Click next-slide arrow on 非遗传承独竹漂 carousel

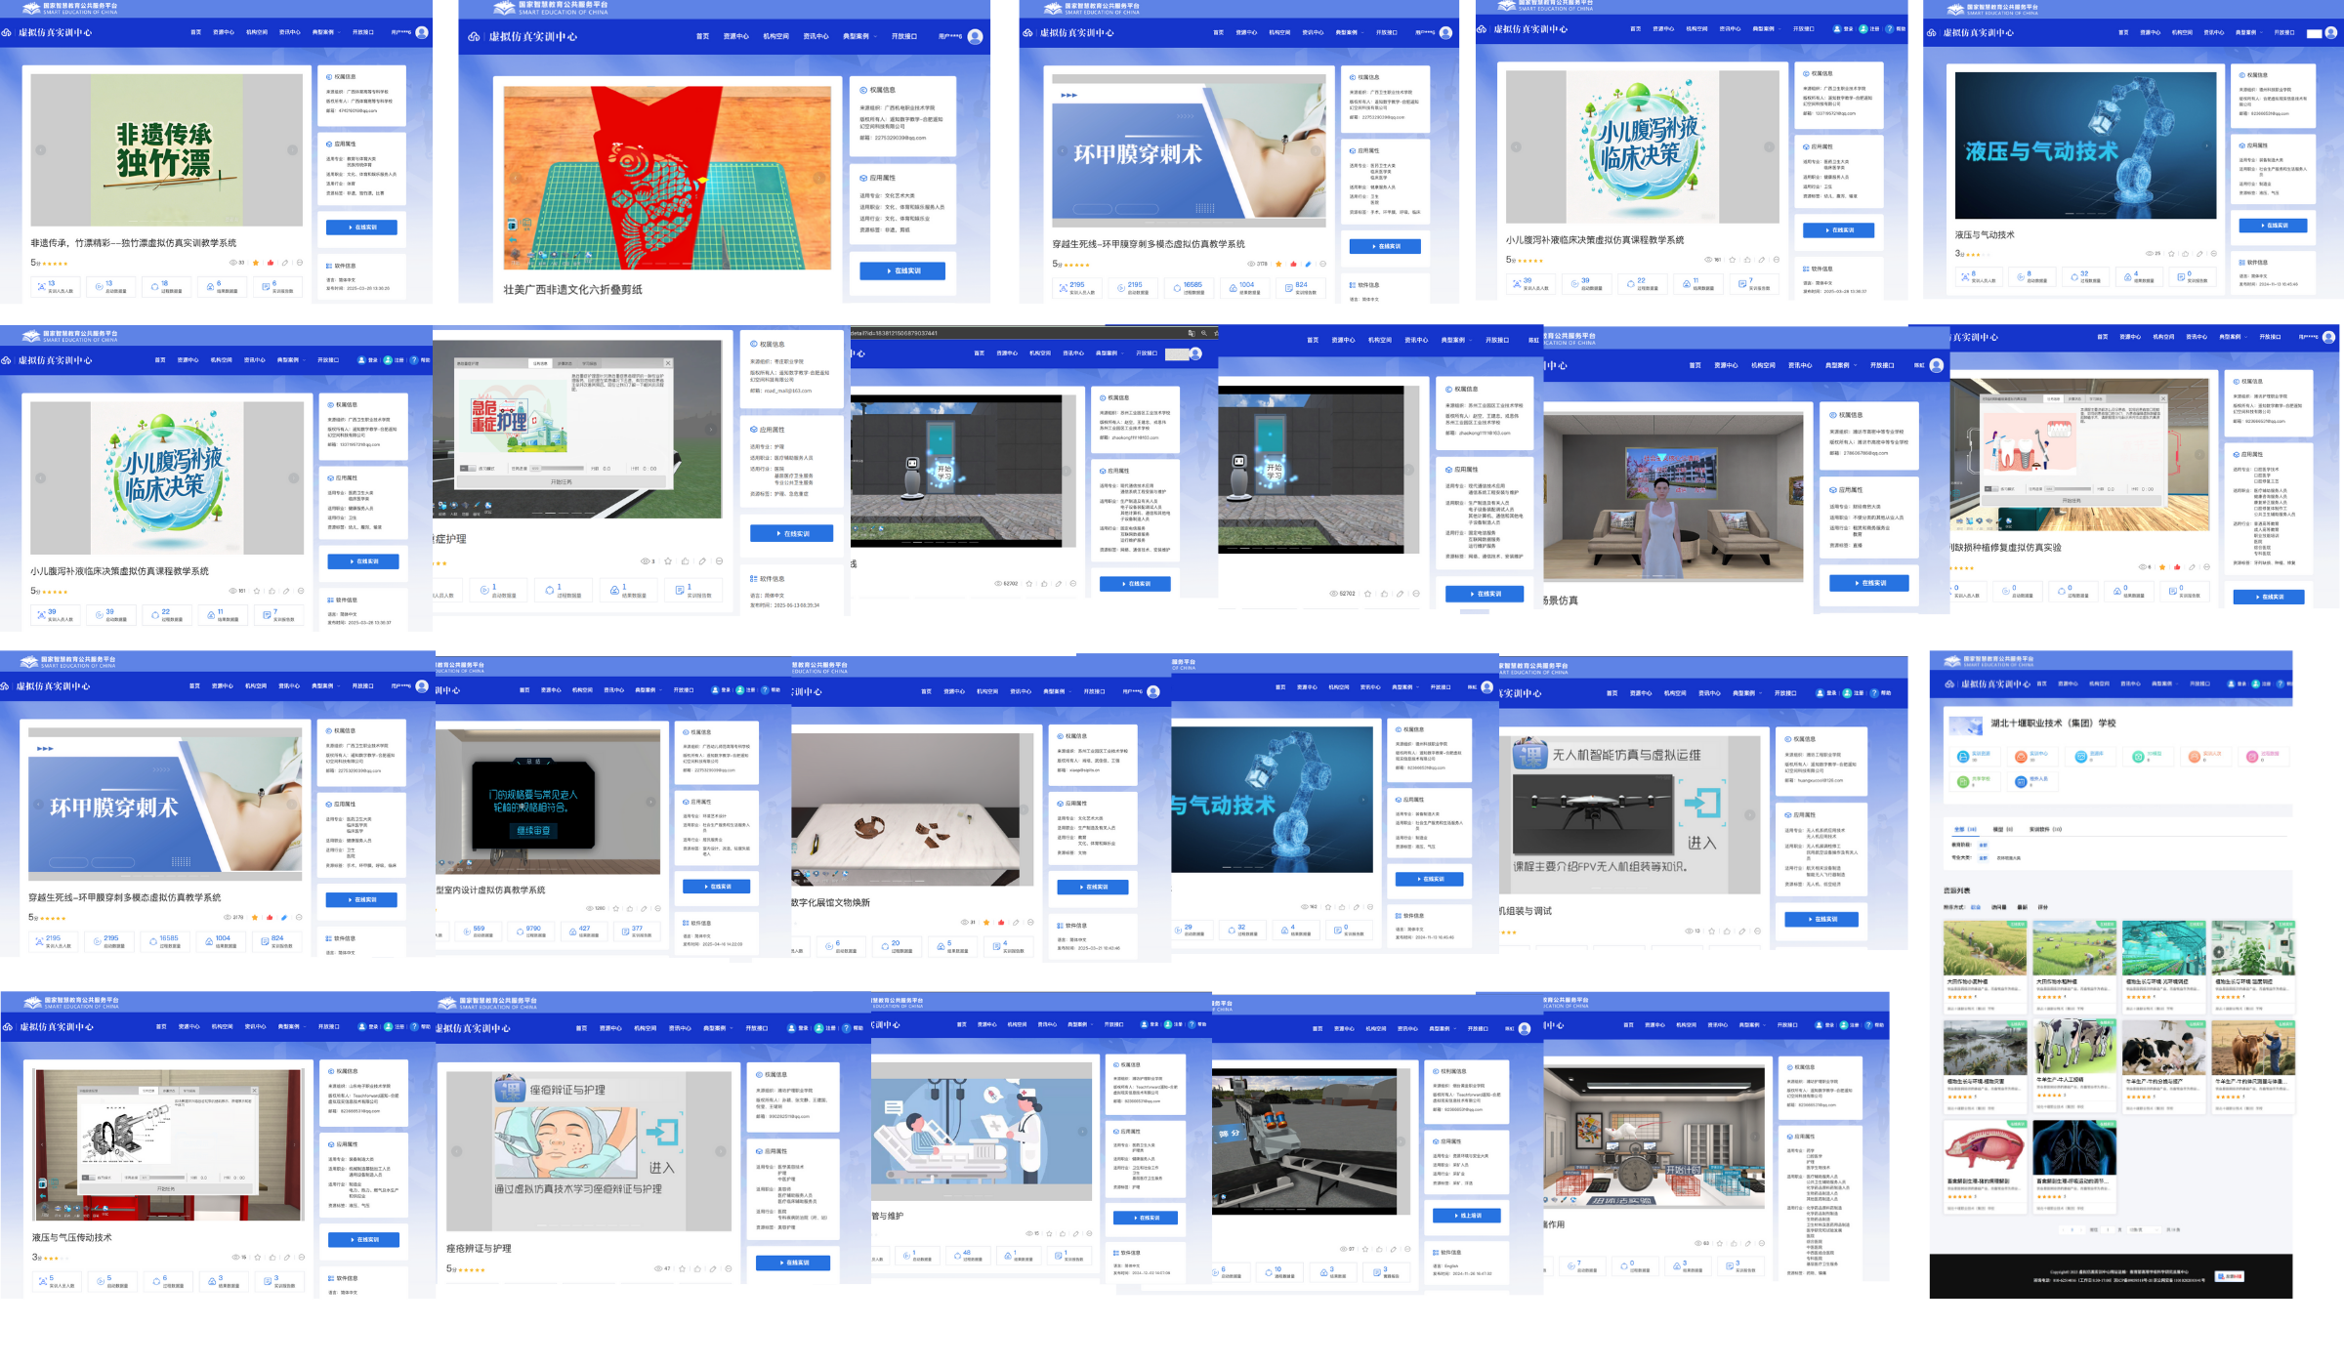click(291, 150)
